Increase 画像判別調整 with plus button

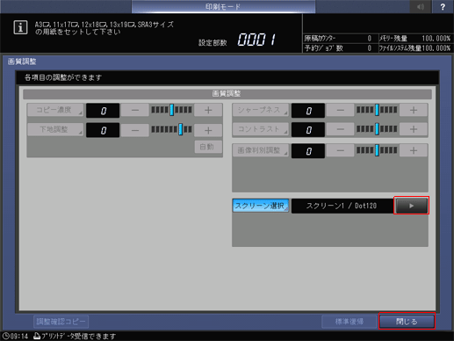414,150
